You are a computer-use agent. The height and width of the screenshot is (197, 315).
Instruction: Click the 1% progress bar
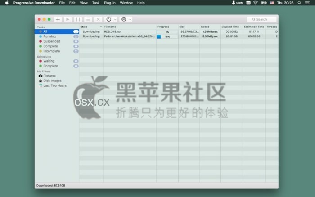[167, 32]
